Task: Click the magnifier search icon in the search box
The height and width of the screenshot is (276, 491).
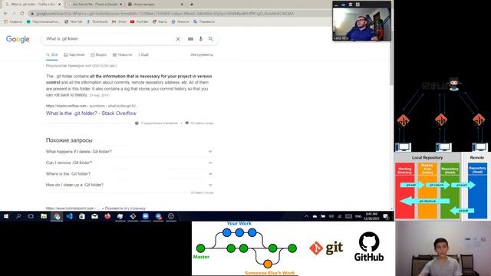Action: coord(211,39)
